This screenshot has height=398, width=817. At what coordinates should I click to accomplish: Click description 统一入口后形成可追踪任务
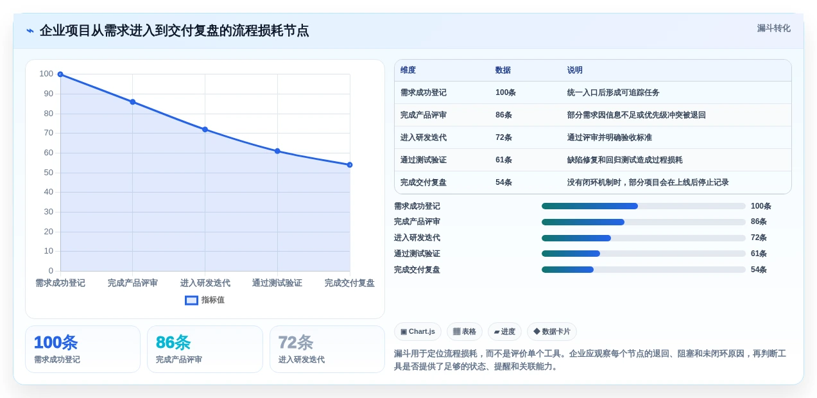614,92
